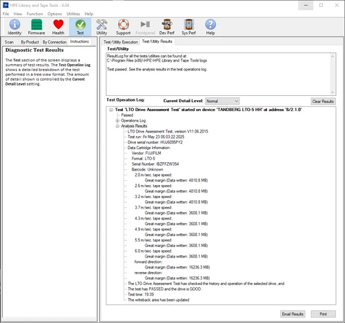The width and height of the screenshot is (345, 323).
Task: Switch to the Instructions tab
Action: point(79,41)
